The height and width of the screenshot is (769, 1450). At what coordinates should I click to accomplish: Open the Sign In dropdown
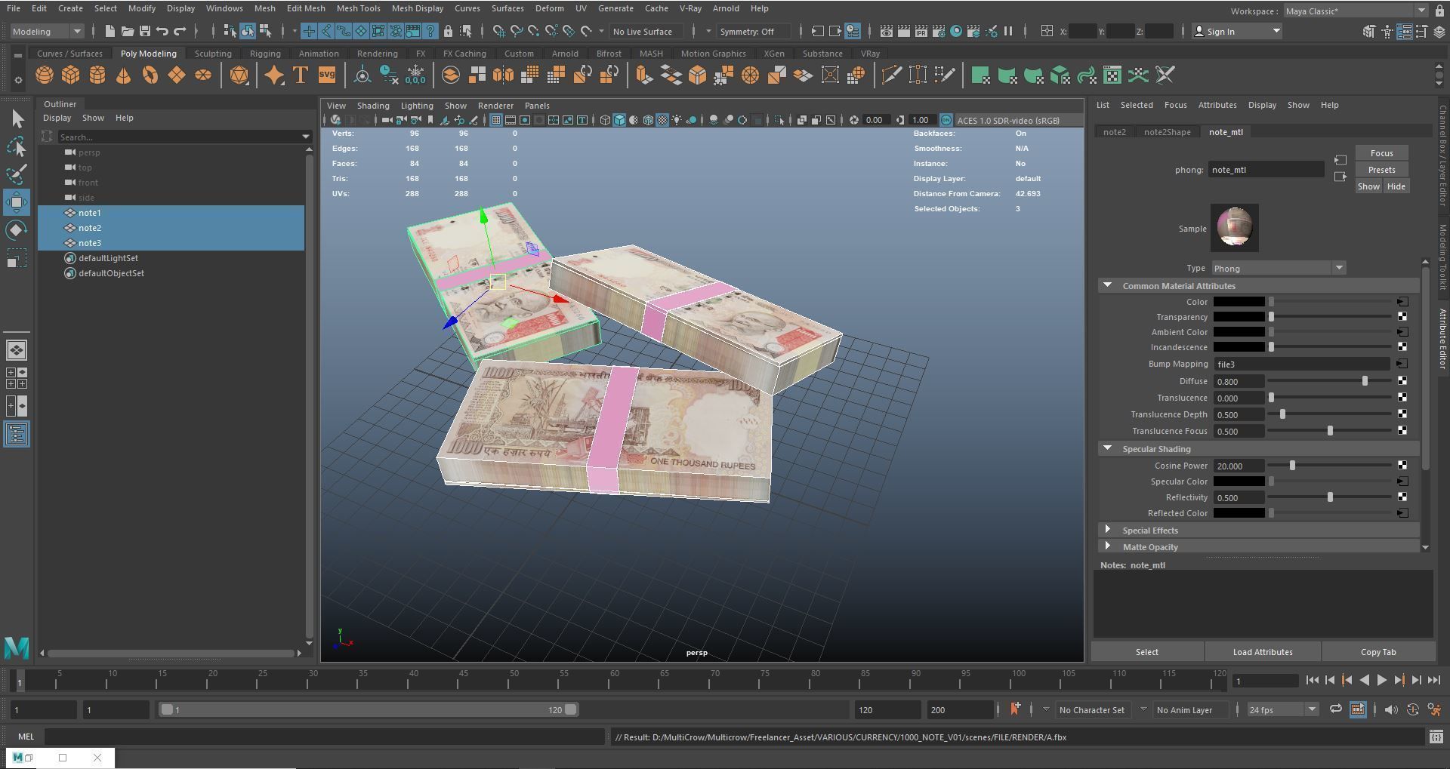pyautogui.click(x=1237, y=31)
